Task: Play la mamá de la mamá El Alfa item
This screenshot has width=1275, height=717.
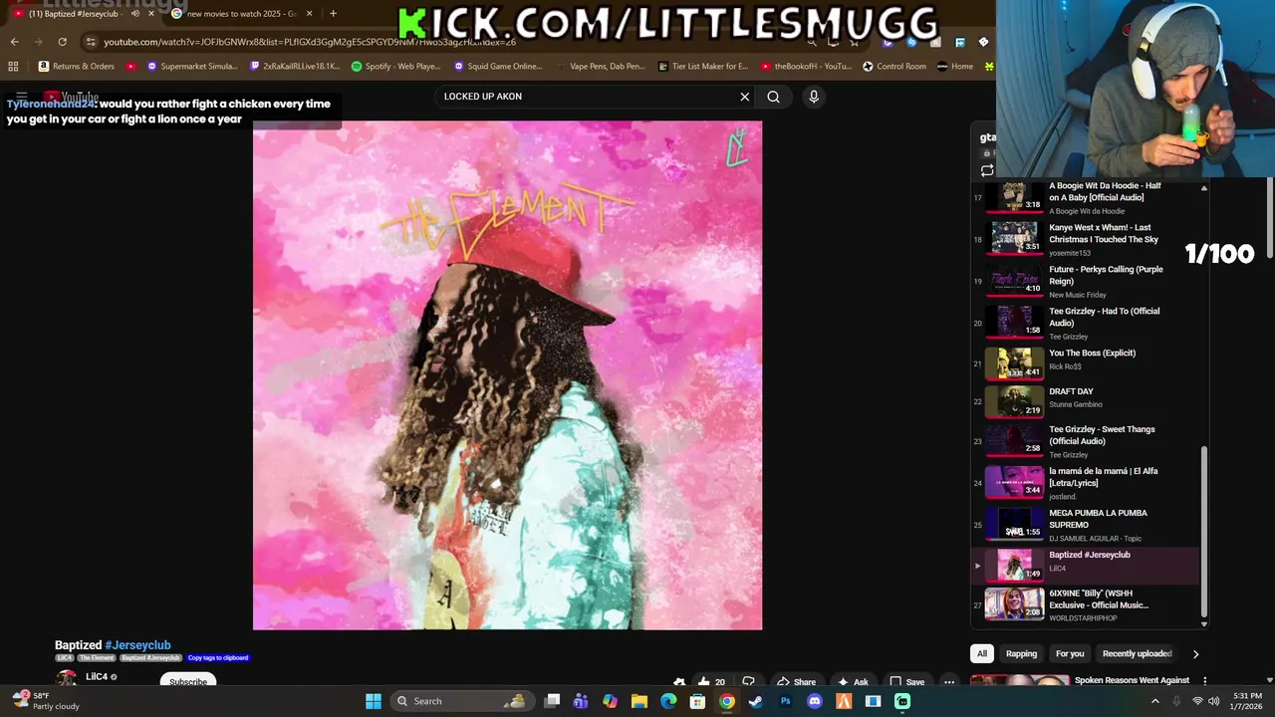Action: click(x=1086, y=483)
